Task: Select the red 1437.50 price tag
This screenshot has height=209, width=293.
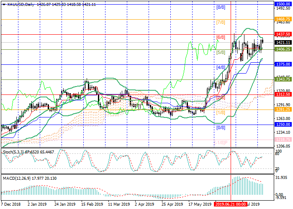Action: (x=283, y=34)
